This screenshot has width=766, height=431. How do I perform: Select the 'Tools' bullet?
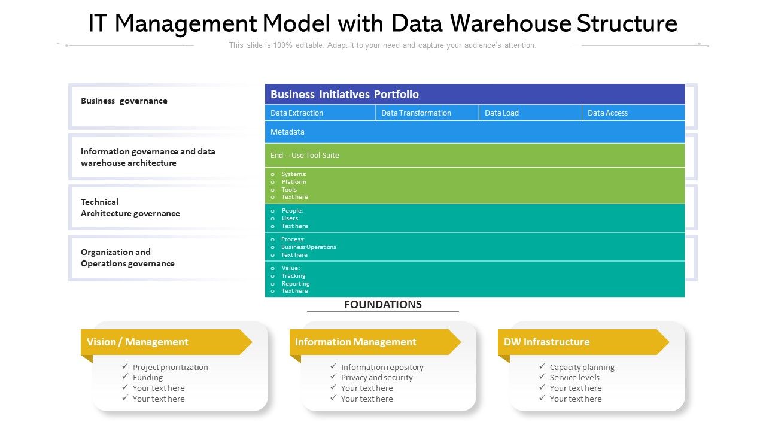point(289,190)
